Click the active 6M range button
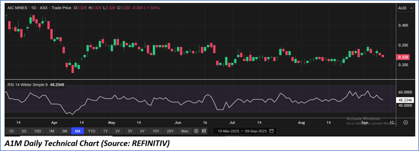Screen dimensions: 419x151 click(x=78, y=131)
